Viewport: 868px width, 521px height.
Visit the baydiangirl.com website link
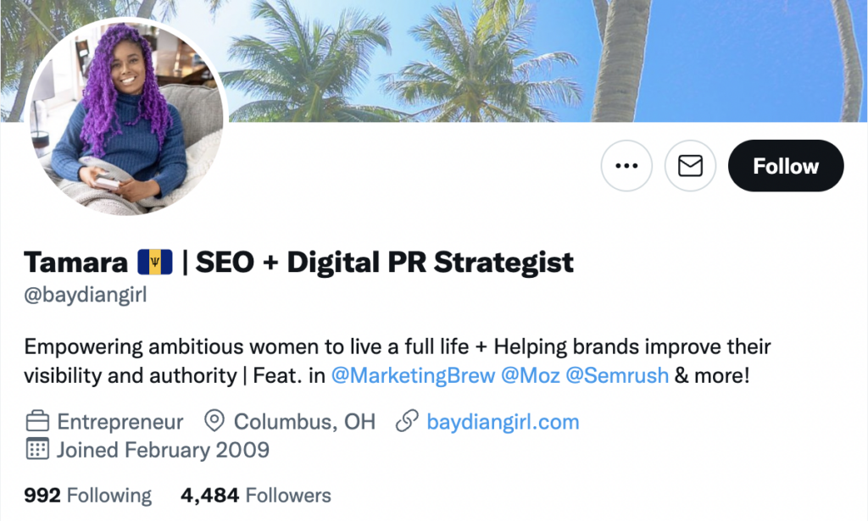(503, 422)
